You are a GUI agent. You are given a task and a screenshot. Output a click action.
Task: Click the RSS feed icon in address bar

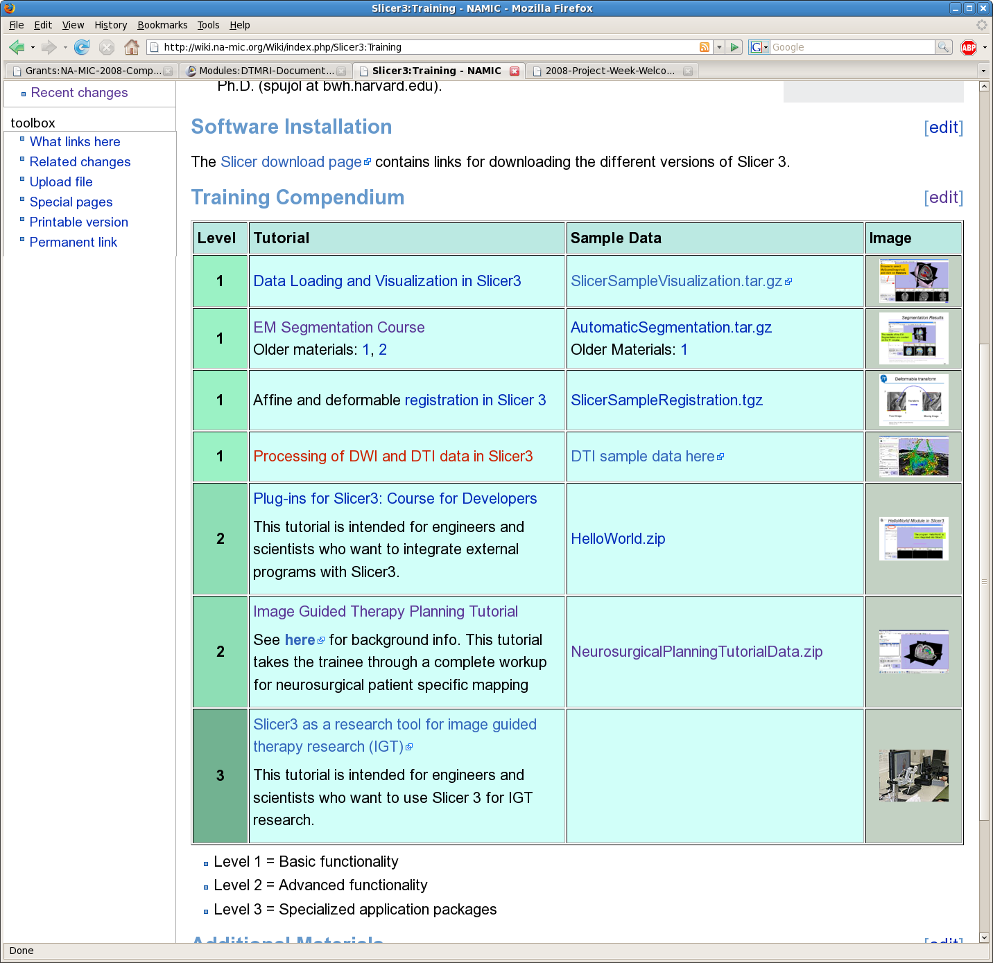pos(704,47)
